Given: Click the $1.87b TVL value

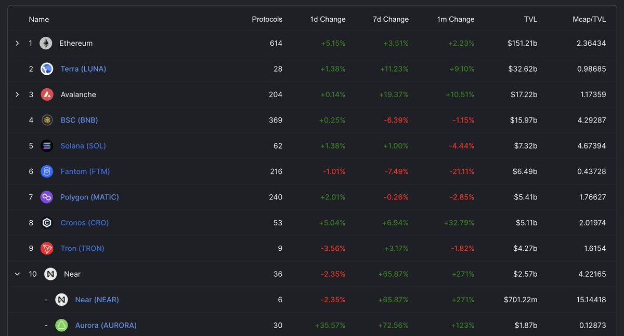Looking at the screenshot, I should pyautogui.click(x=527, y=326).
